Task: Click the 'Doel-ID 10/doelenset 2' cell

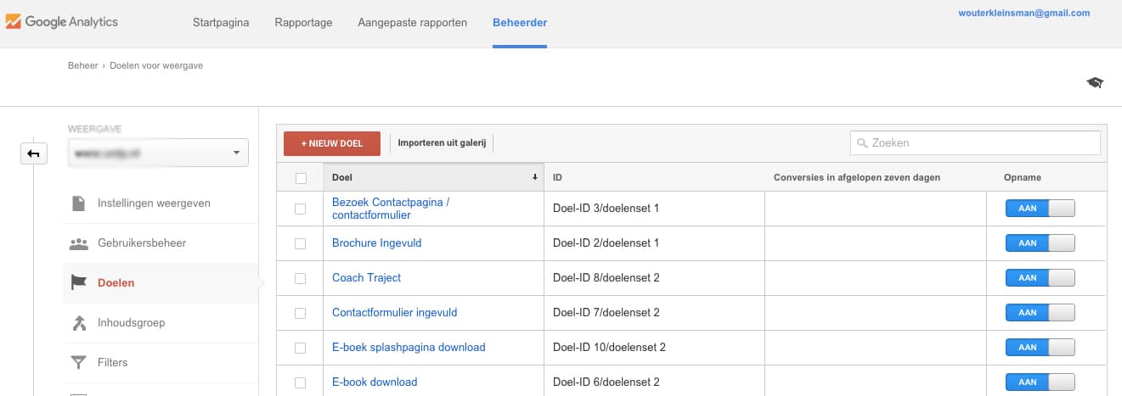Action: pos(654,348)
